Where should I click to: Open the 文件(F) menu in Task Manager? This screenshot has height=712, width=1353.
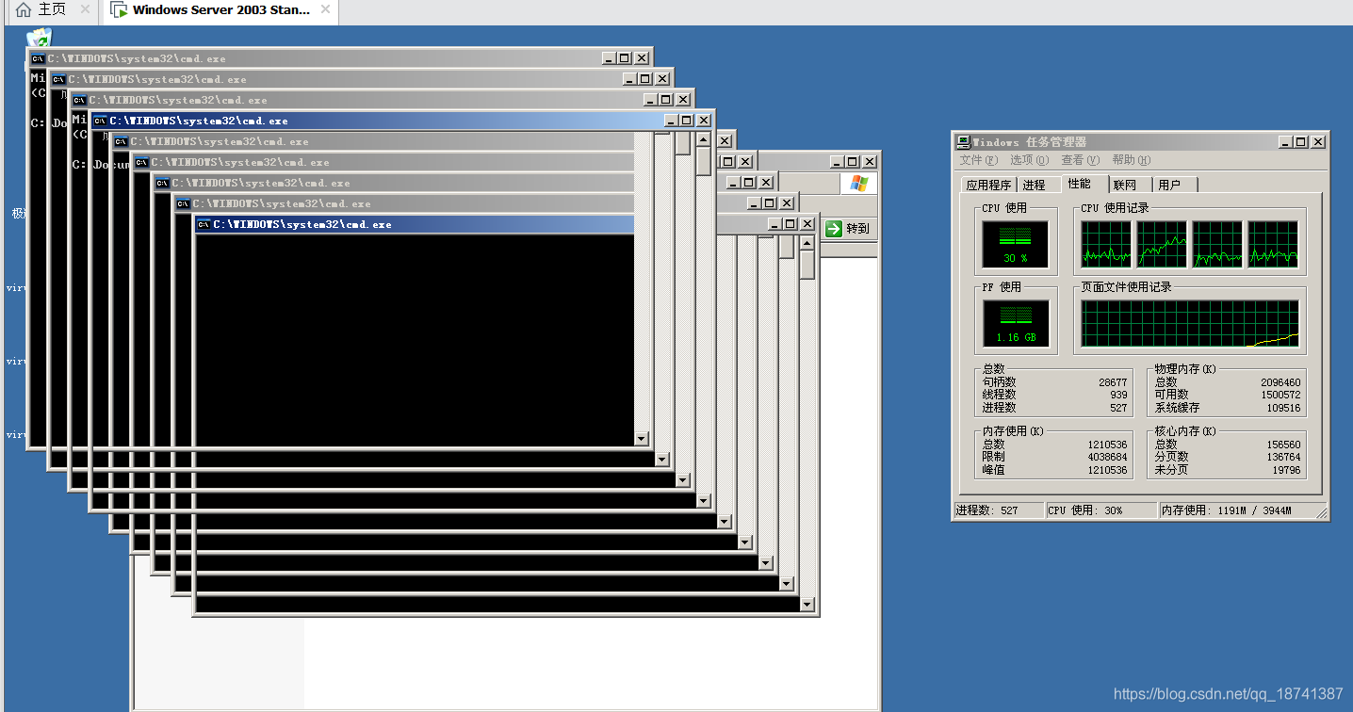pos(978,160)
